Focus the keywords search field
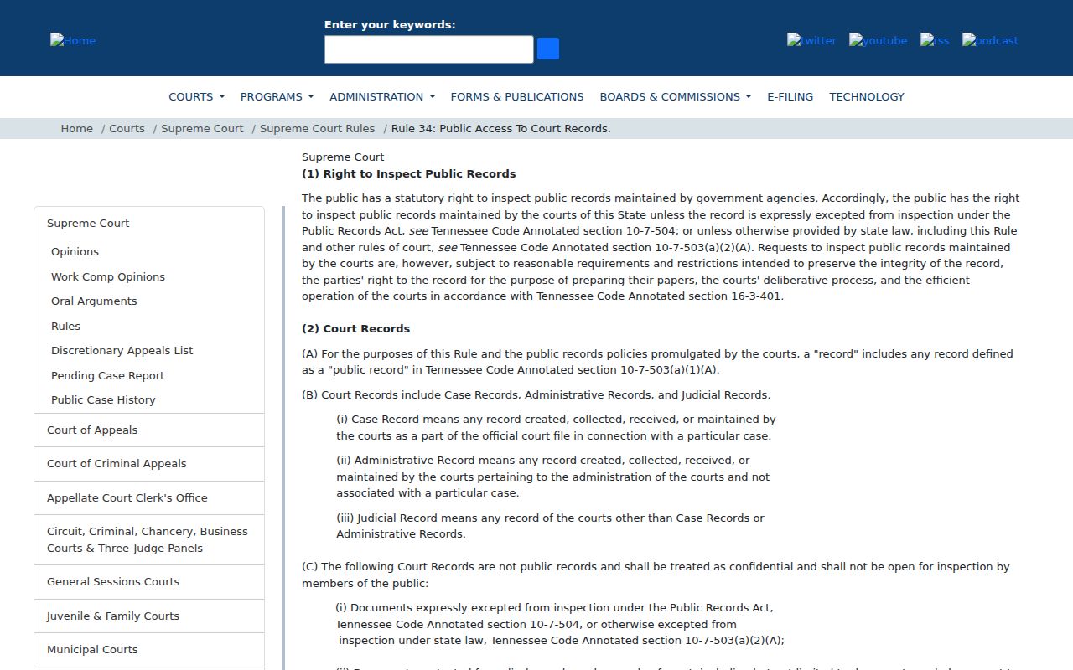The image size is (1073, 670). click(x=429, y=49)
